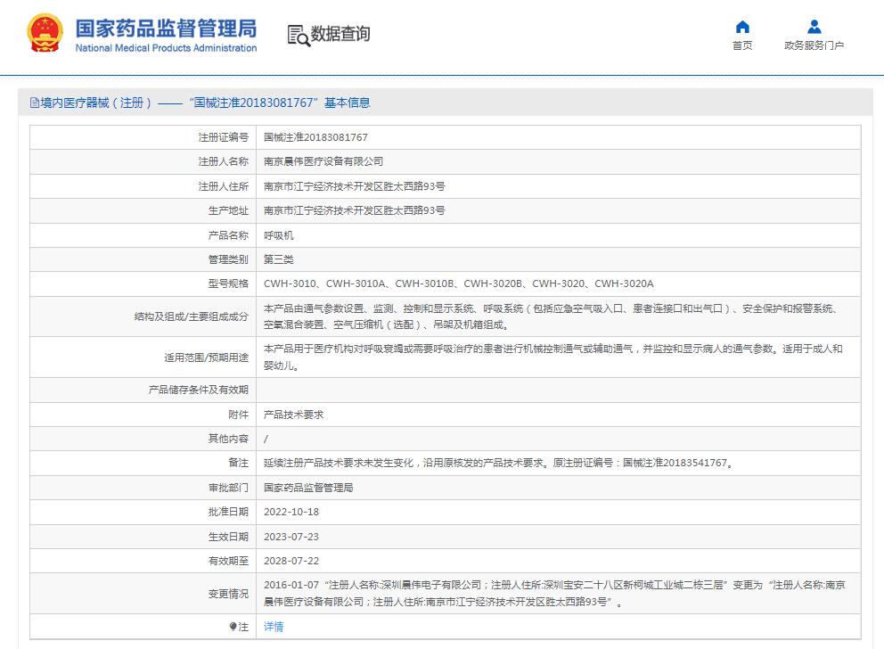Click the 境内医疗器械（注册）基本信息 section header
The height and width of the screenshot is (649, 884).
tap(200, 103)
